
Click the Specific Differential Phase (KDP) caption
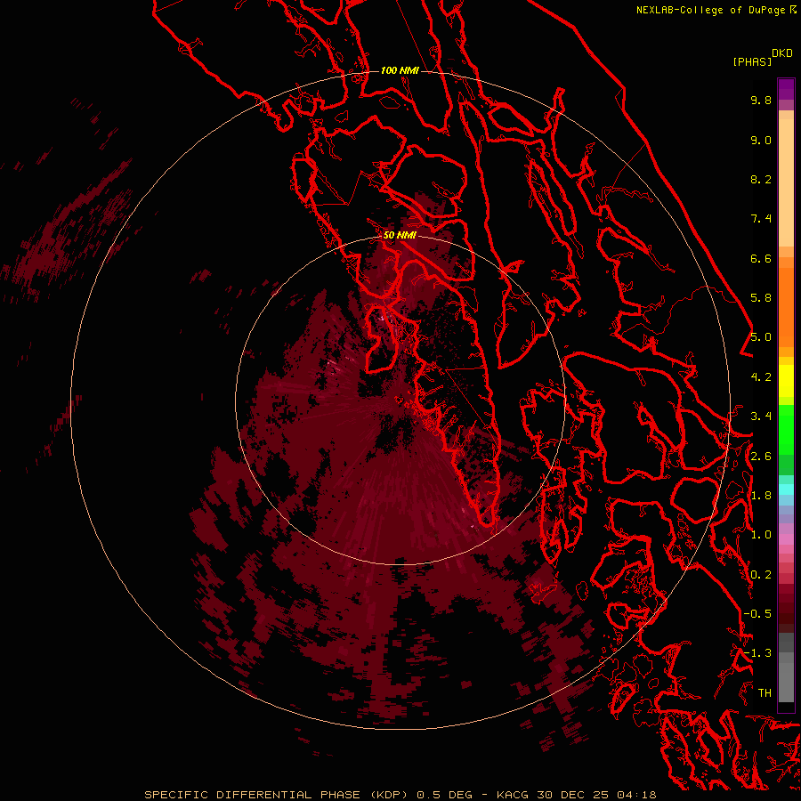pos(276,795)
